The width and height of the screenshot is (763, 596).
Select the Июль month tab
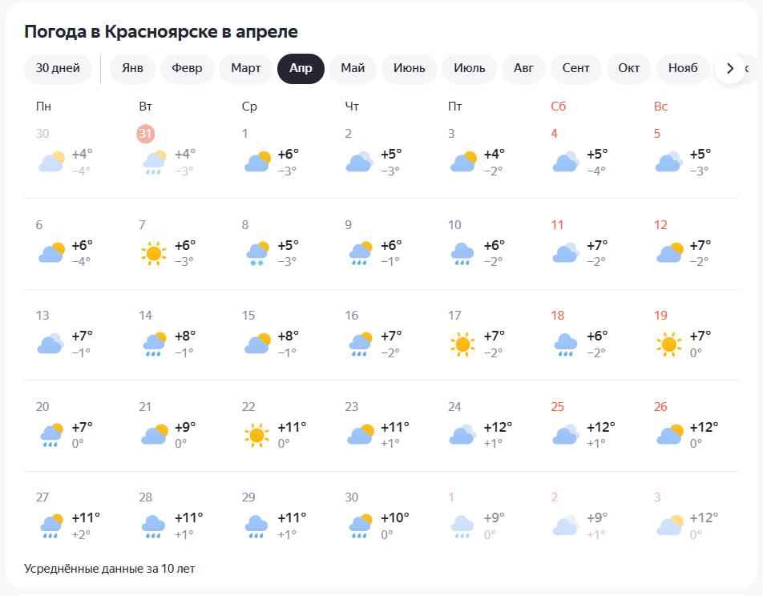pyautogui.click(x=470, y=68)
